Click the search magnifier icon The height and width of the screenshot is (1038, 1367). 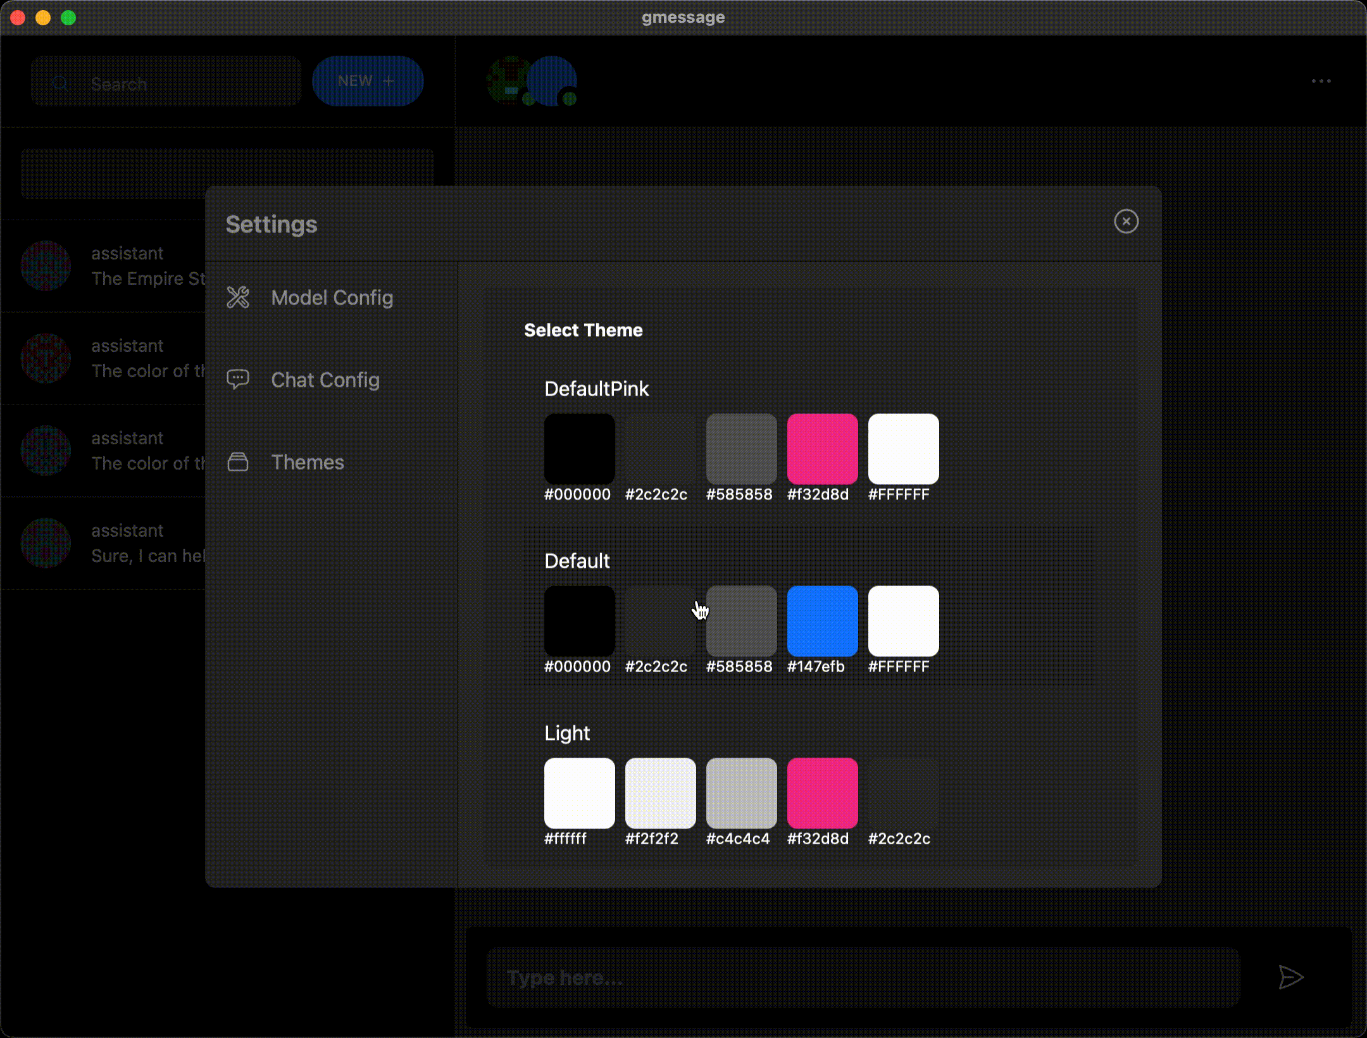(x=60, y=83)
